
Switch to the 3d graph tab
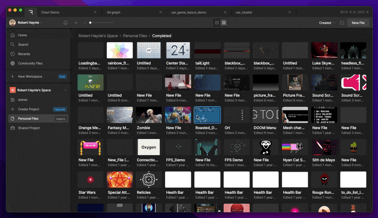(x=113, y=12)
